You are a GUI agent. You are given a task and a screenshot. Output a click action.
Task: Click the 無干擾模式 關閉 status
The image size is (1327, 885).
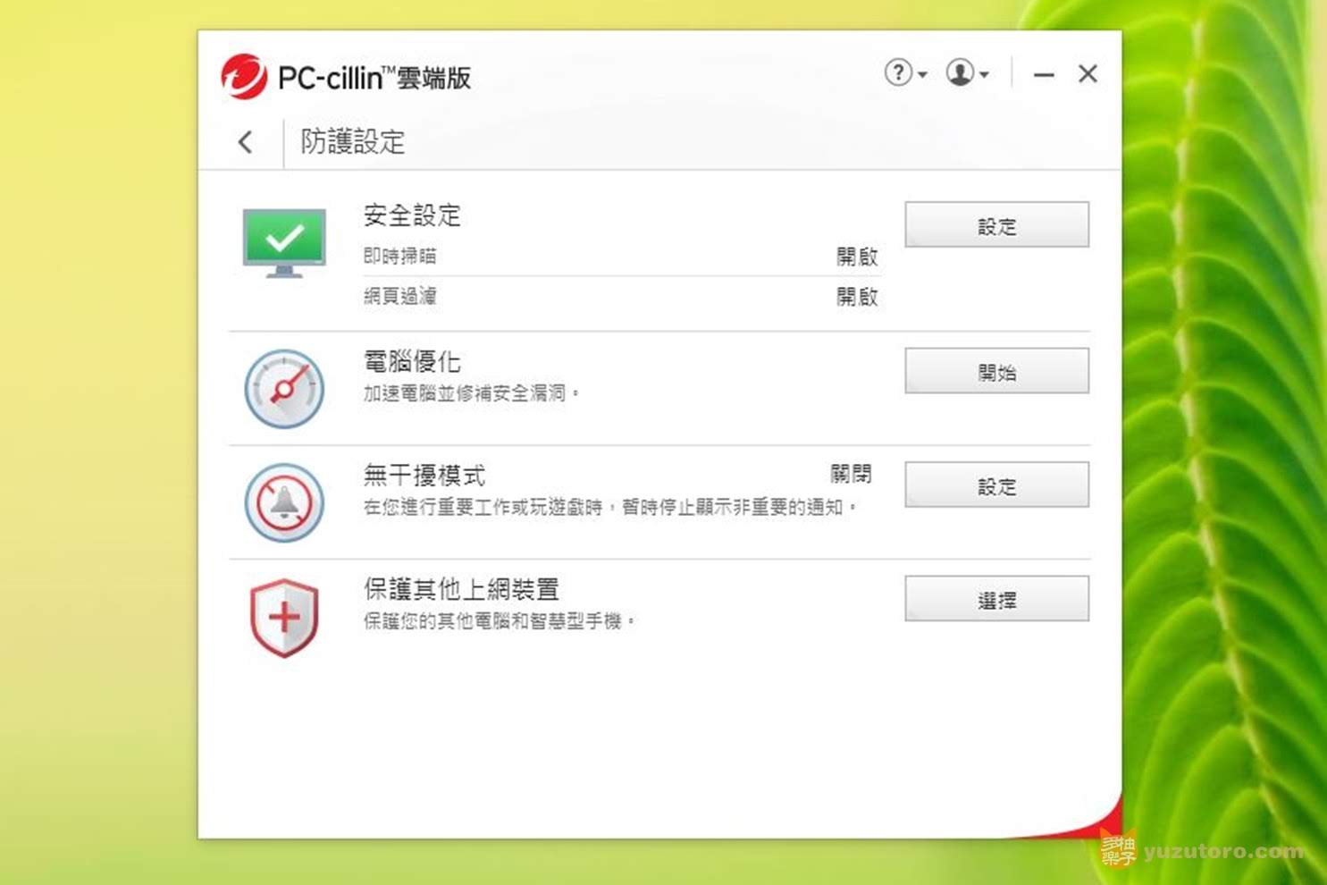(851, 474)
